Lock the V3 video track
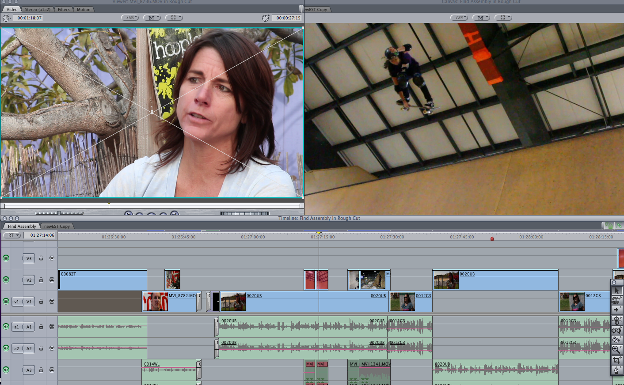This screenshot has width=624, height=385. coord(41,258)
